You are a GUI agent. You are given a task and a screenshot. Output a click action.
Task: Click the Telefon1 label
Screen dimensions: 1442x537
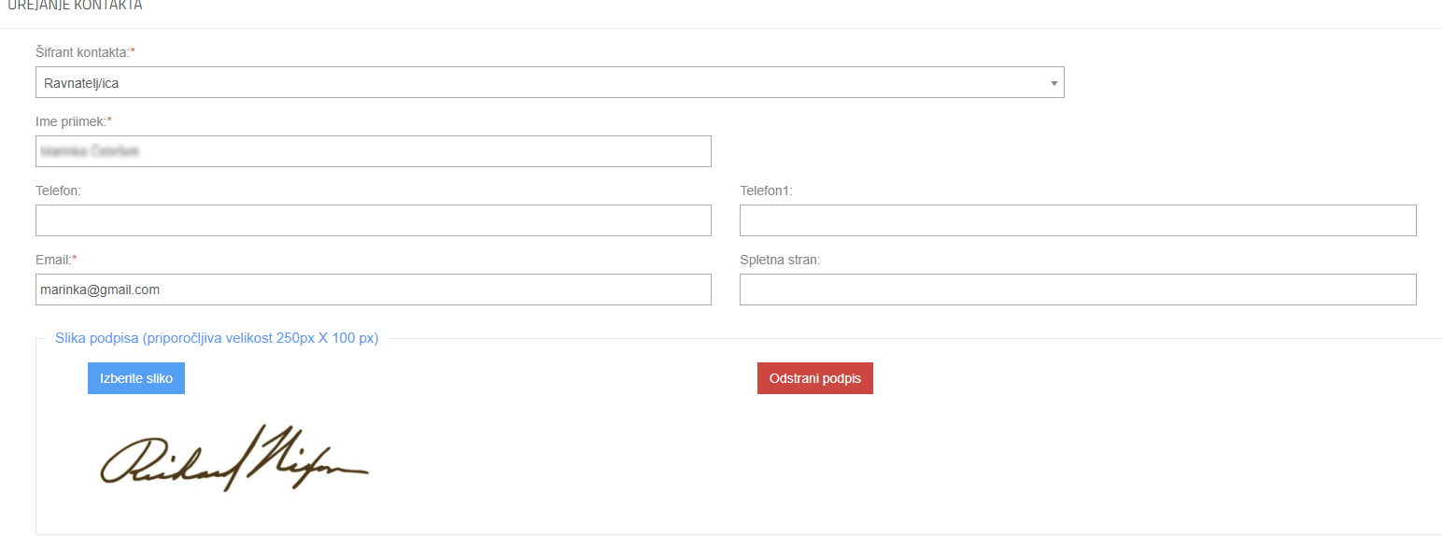766,191
